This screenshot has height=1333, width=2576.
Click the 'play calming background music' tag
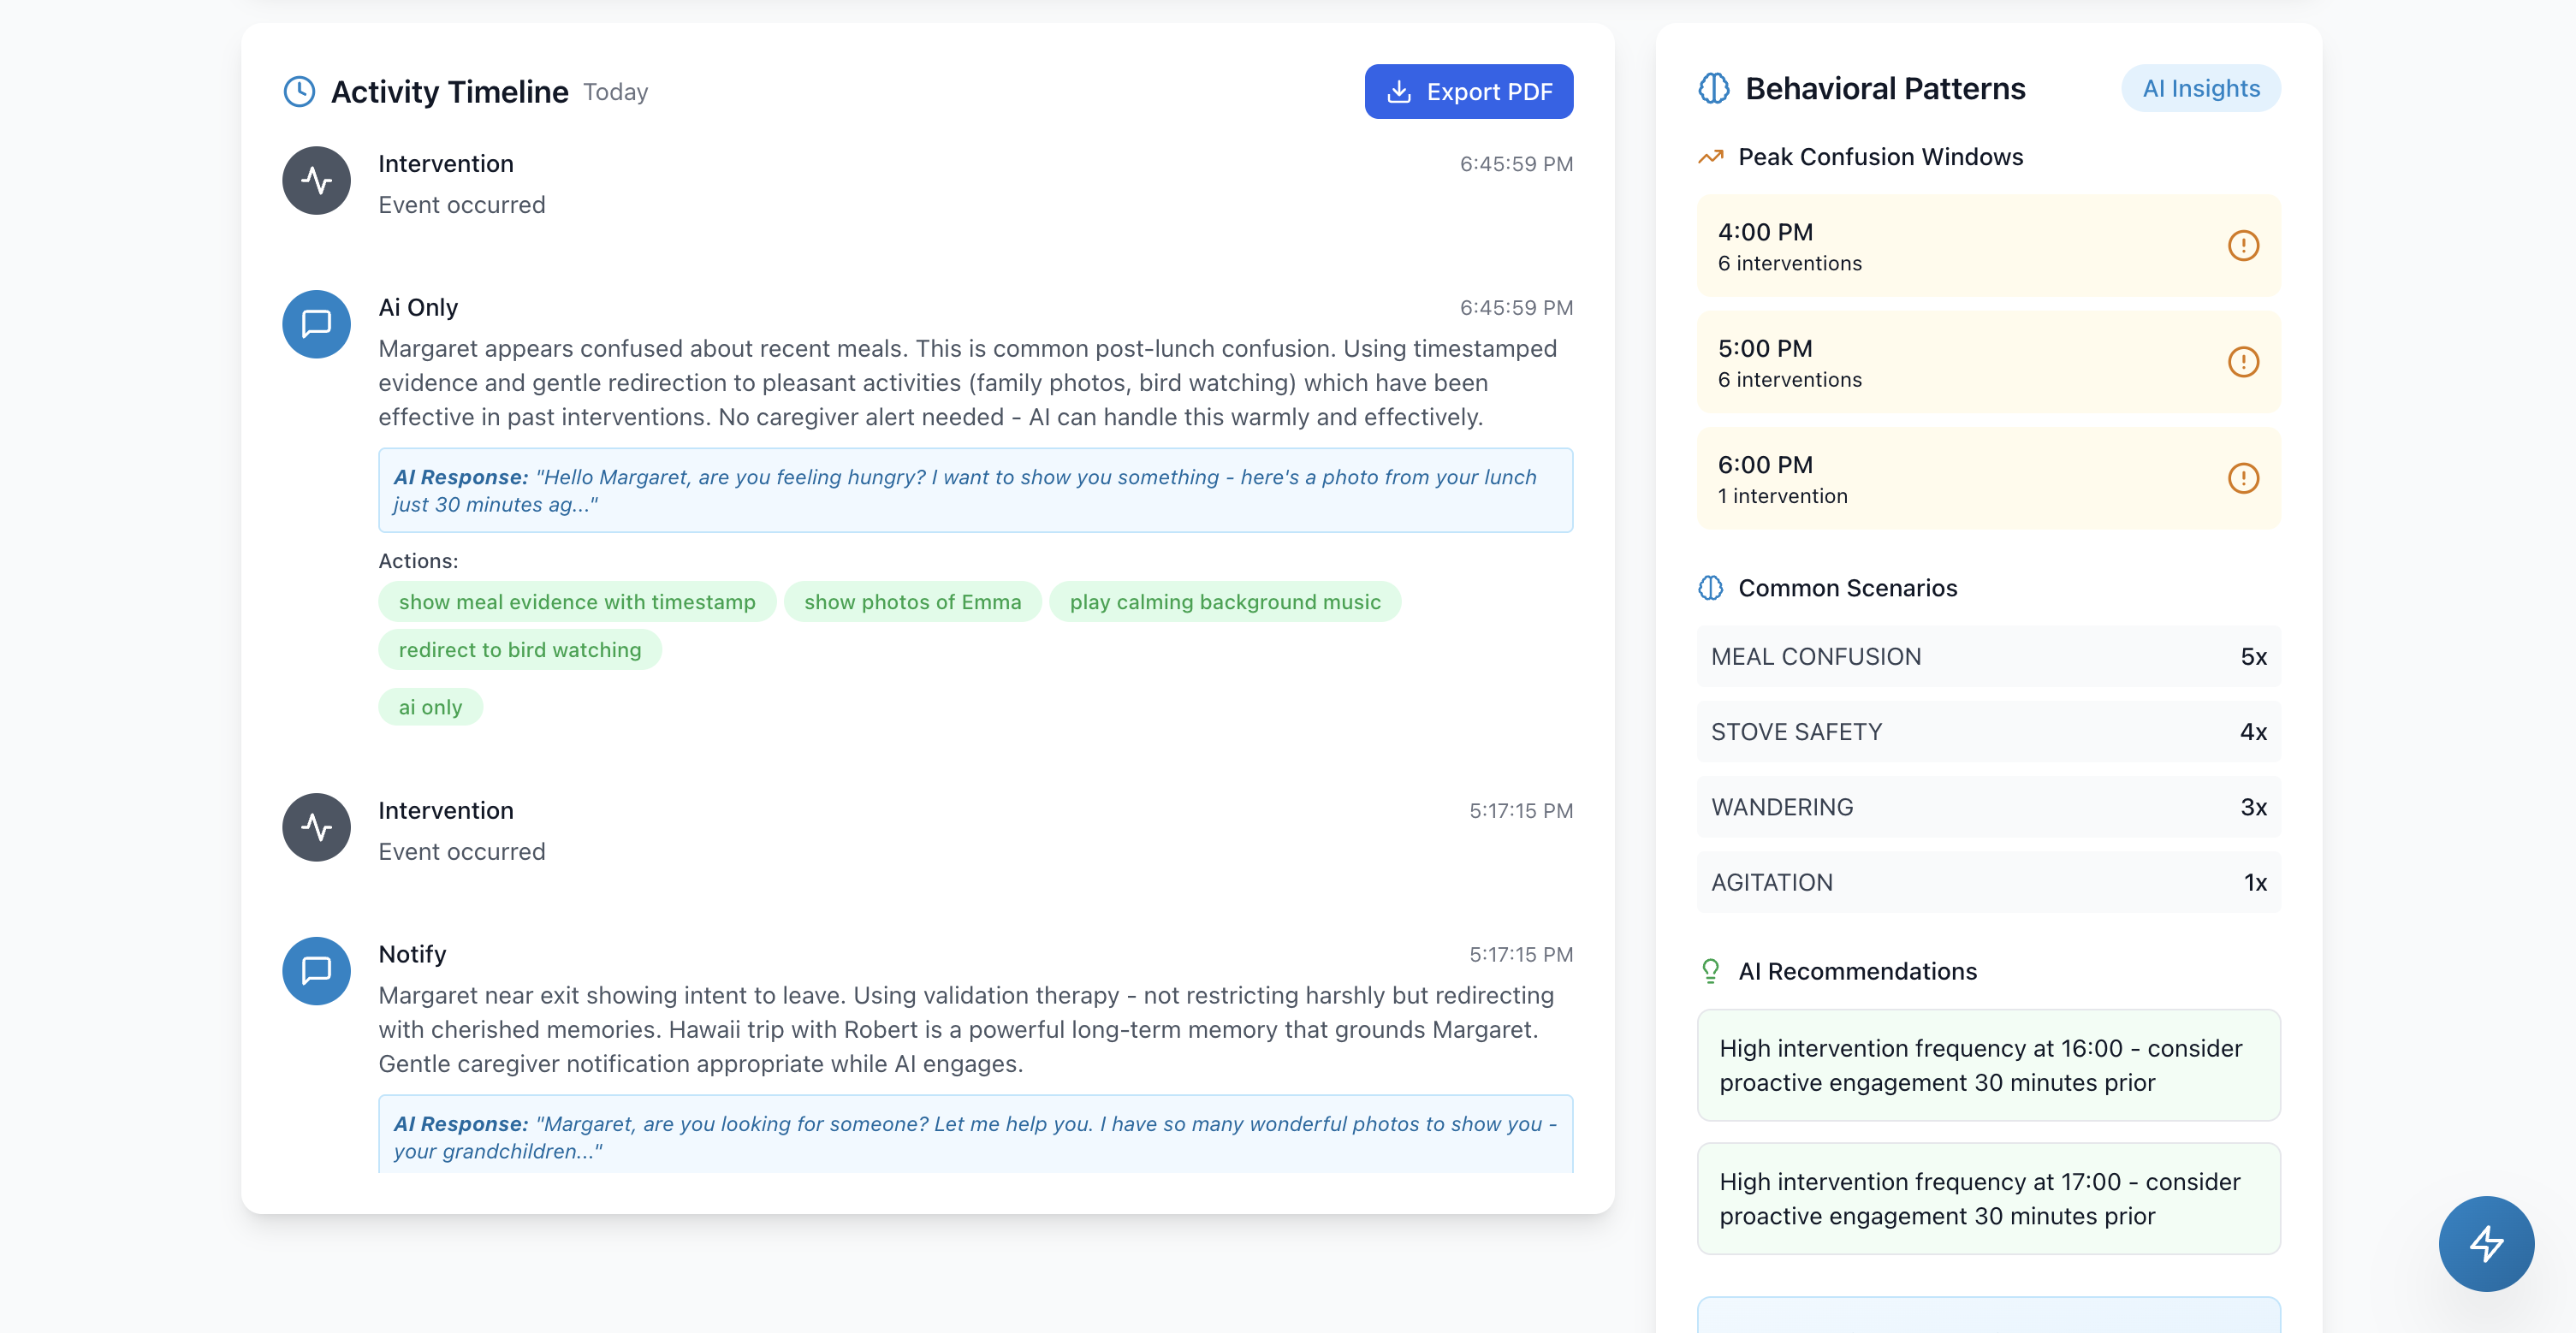pos(1224,602)
